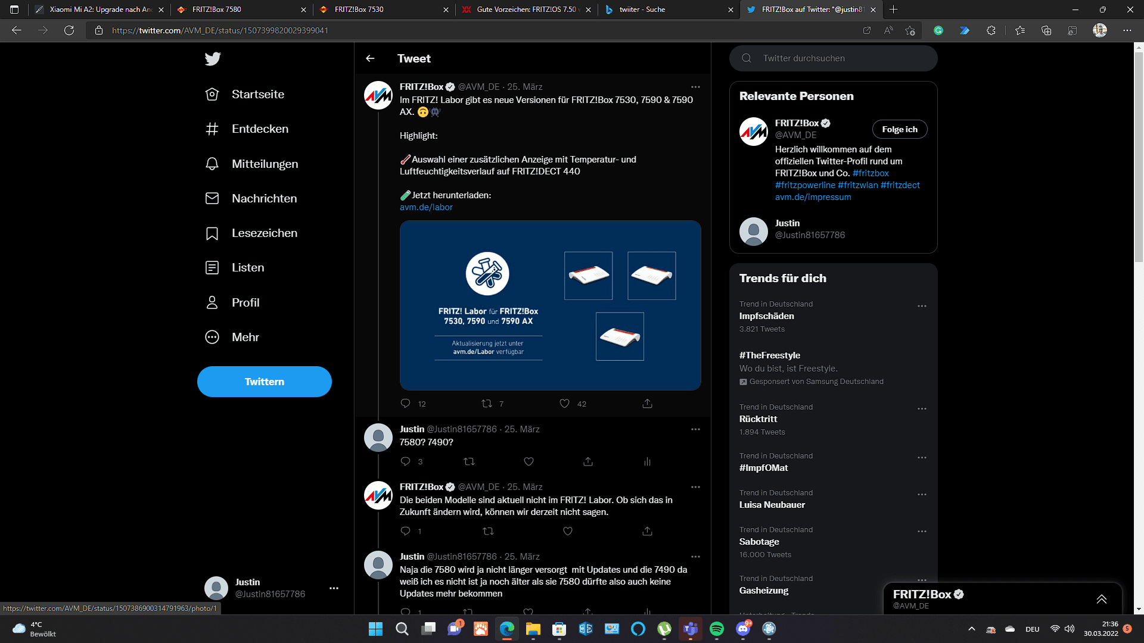Open Spotify from the taskbar
The height and width of the screenshot is (643, 1144).
pos(717,629)
